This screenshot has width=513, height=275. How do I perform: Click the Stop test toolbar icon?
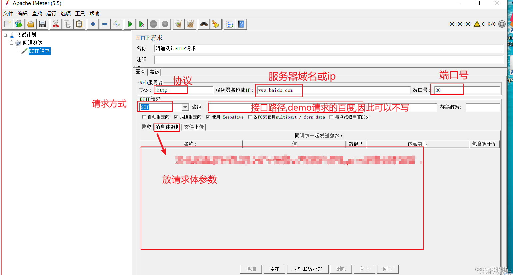click(x=153, y=24)
